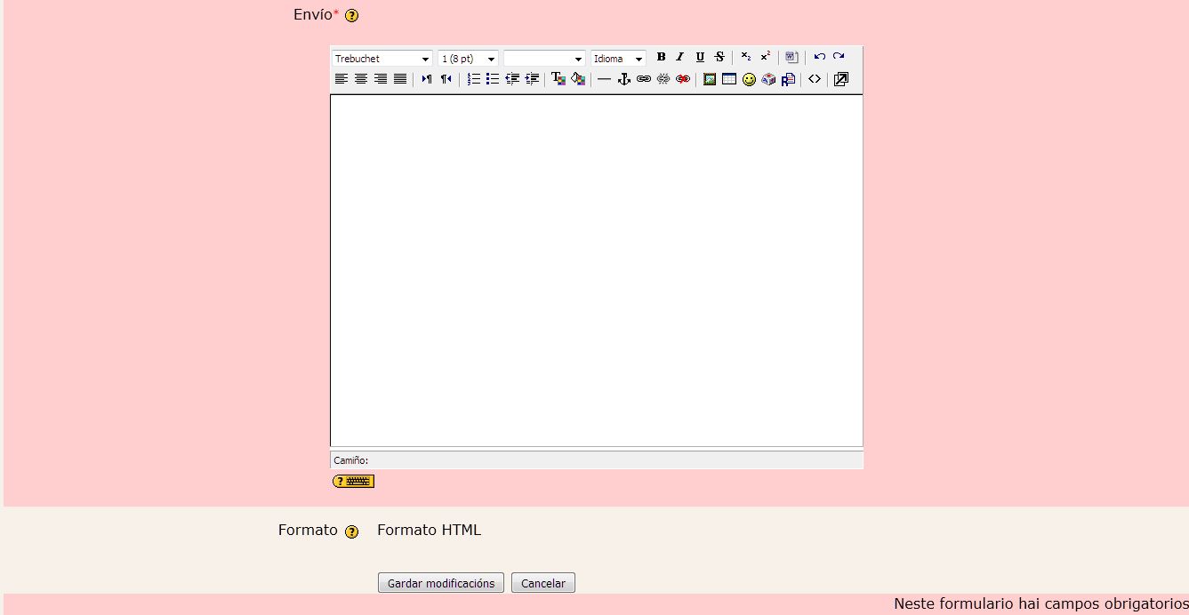Insert a smiley face
The width and height of the screenshot is (1189, 615).
click(749, 79)
